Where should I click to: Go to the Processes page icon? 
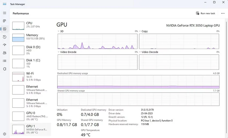pos(5,21)
